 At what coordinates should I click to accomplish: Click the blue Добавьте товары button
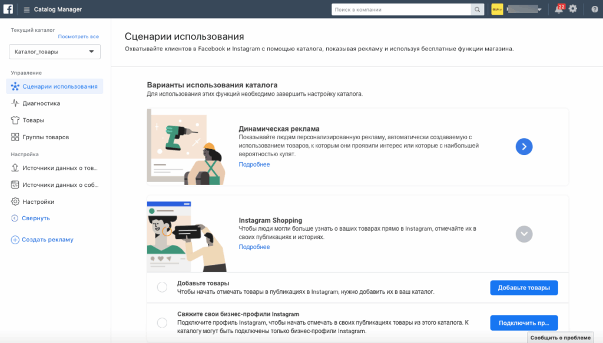524,288
